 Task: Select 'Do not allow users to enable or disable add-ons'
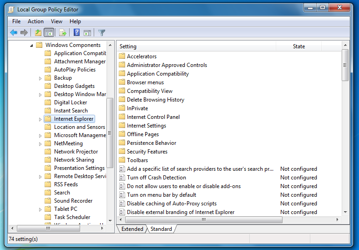[x=184, y=186]
